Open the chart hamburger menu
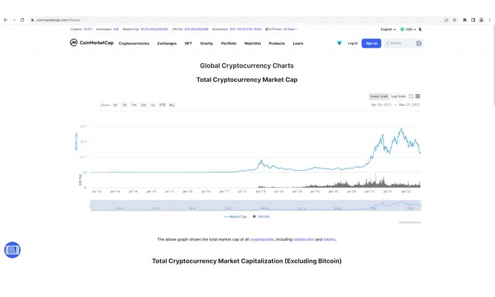Viewport: 495px width, 297px height. click(x=418, y=97)
